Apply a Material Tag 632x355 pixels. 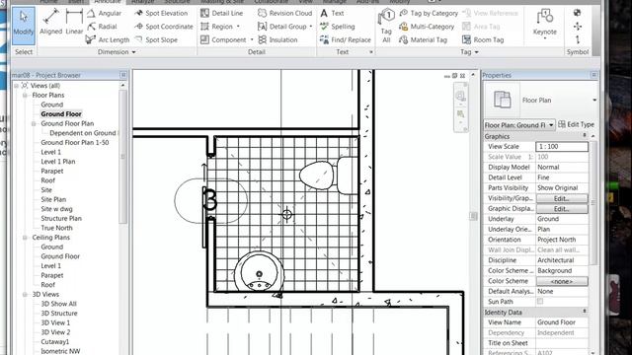(x=424, y=39)
